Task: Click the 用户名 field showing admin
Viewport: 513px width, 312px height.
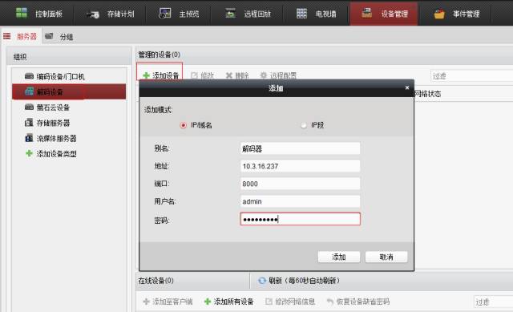Action: coord(300,201)
